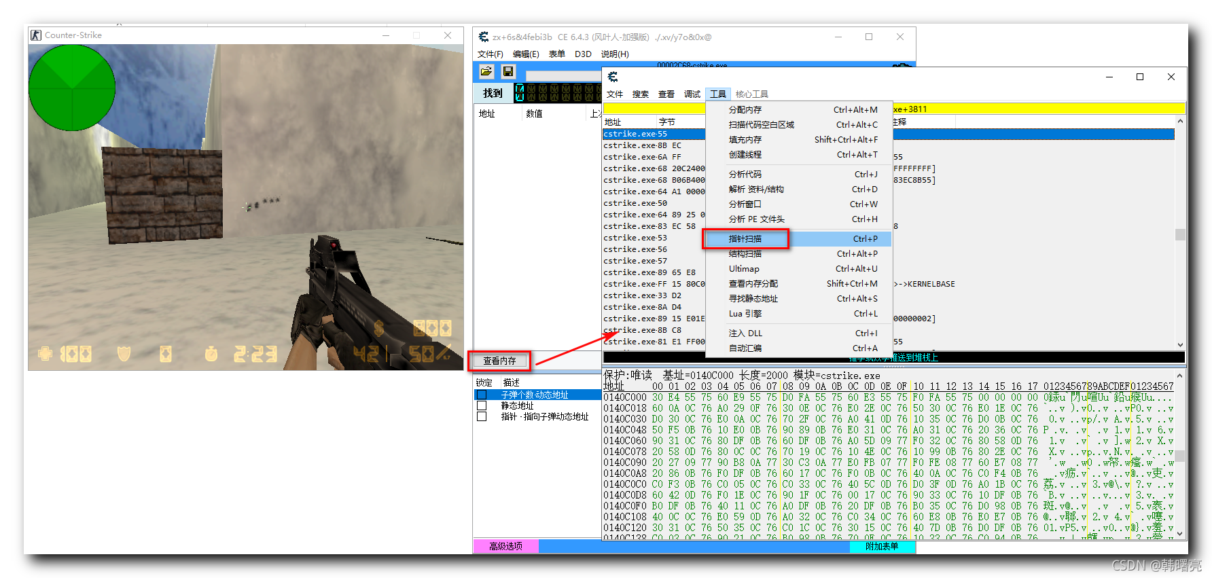This screenshot has height=578, width=1212.
Task: Open the D3D menu
Action: point(583,54)
